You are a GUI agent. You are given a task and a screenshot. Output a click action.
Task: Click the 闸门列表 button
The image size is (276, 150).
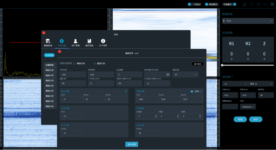198,64
